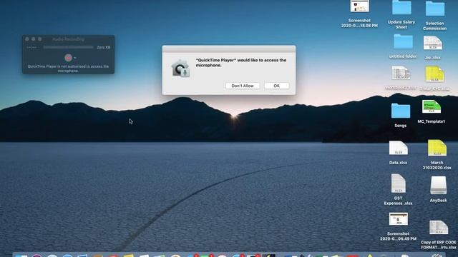Select the Data.xlsx file icon
Screen dimensions: 458x257
[398, 148]
